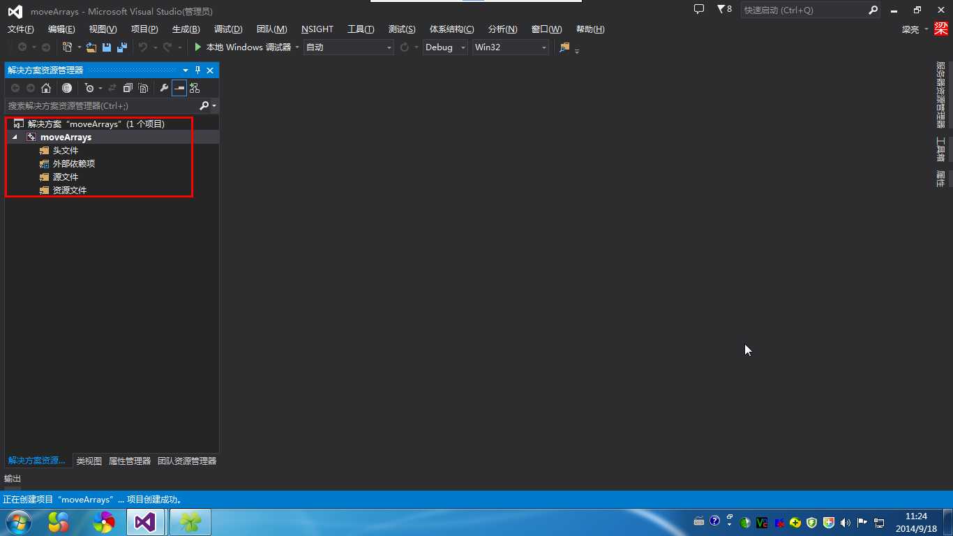The height and width of the screenshot is (536, 953).
Task: Switch to the 团队资源管理器 tab
Action: 187,461
